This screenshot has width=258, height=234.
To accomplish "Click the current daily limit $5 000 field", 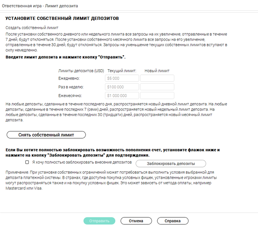I will (x=122, y=78).
